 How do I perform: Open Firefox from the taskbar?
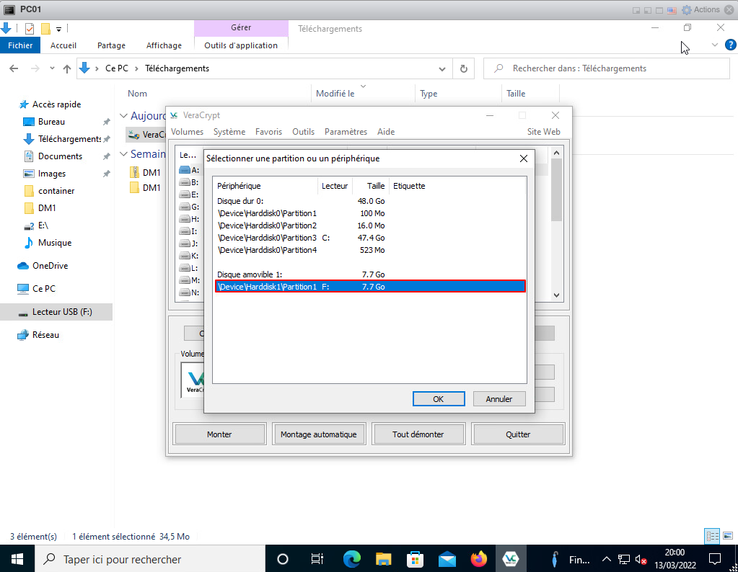click(478, 559)
